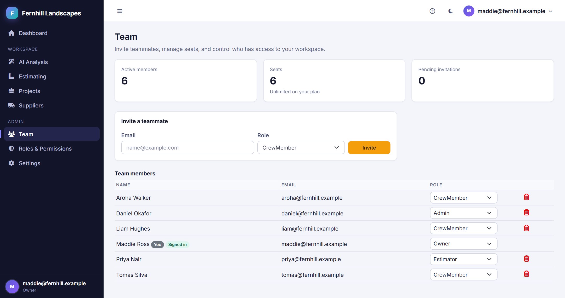Change Tomas Silva's role dropdown
565x298 pixels.
coord(464,275)
